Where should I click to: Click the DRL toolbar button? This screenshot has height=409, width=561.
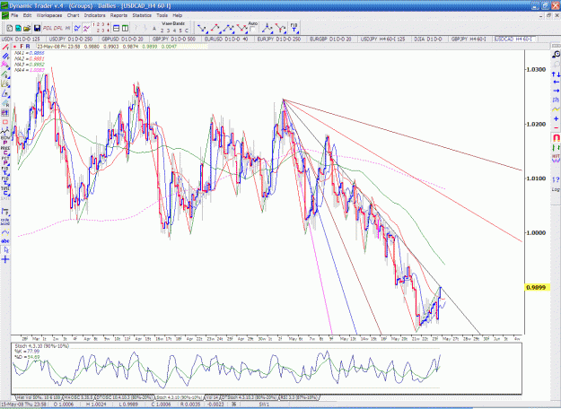(58, 28)
